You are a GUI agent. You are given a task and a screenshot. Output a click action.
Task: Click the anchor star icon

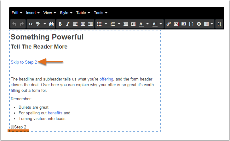(x=199, y=24)
